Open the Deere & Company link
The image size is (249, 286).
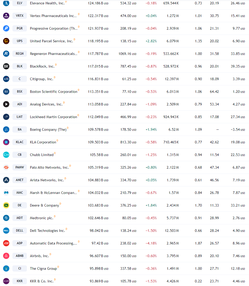click(x=44, y=205)
